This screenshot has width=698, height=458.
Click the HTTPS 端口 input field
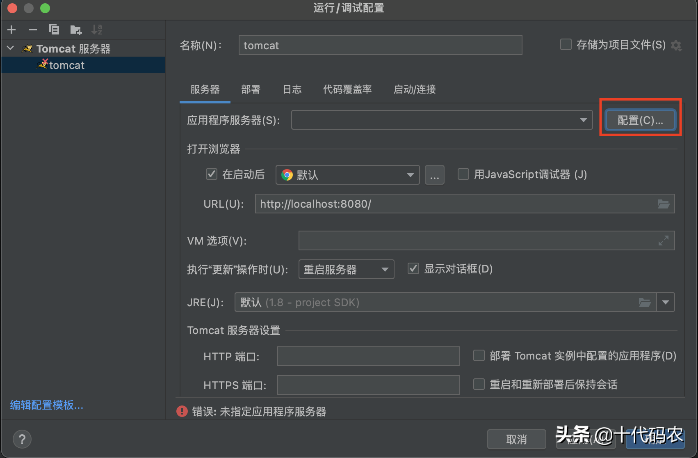368,385
